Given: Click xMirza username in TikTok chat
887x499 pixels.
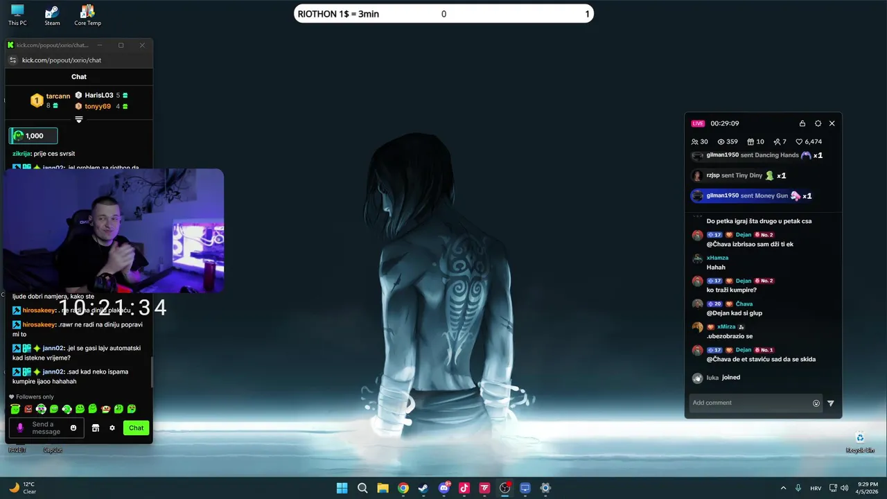Looking at the screenshot, I should click(726, 326).
